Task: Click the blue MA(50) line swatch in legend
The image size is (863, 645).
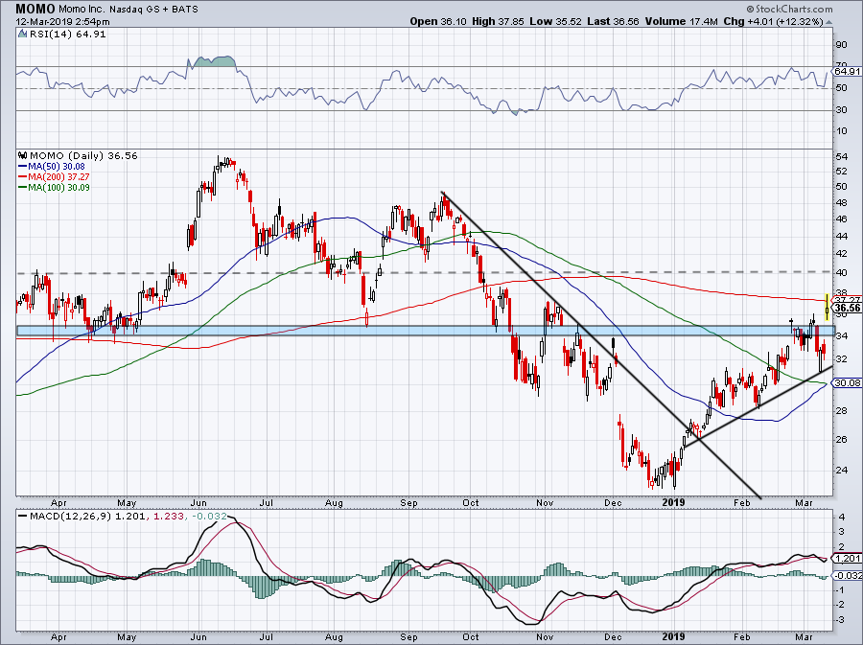Action: click(x=23, y=166)
